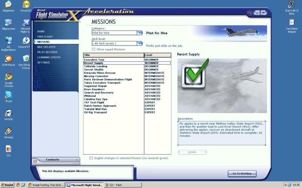The width and height of the screenshot is (302, 188).
Task: Click the Delete button
Action: click(192, 152)
